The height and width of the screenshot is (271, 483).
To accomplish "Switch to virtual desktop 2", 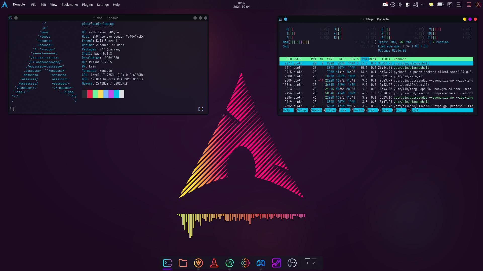I will coord(314,263).
